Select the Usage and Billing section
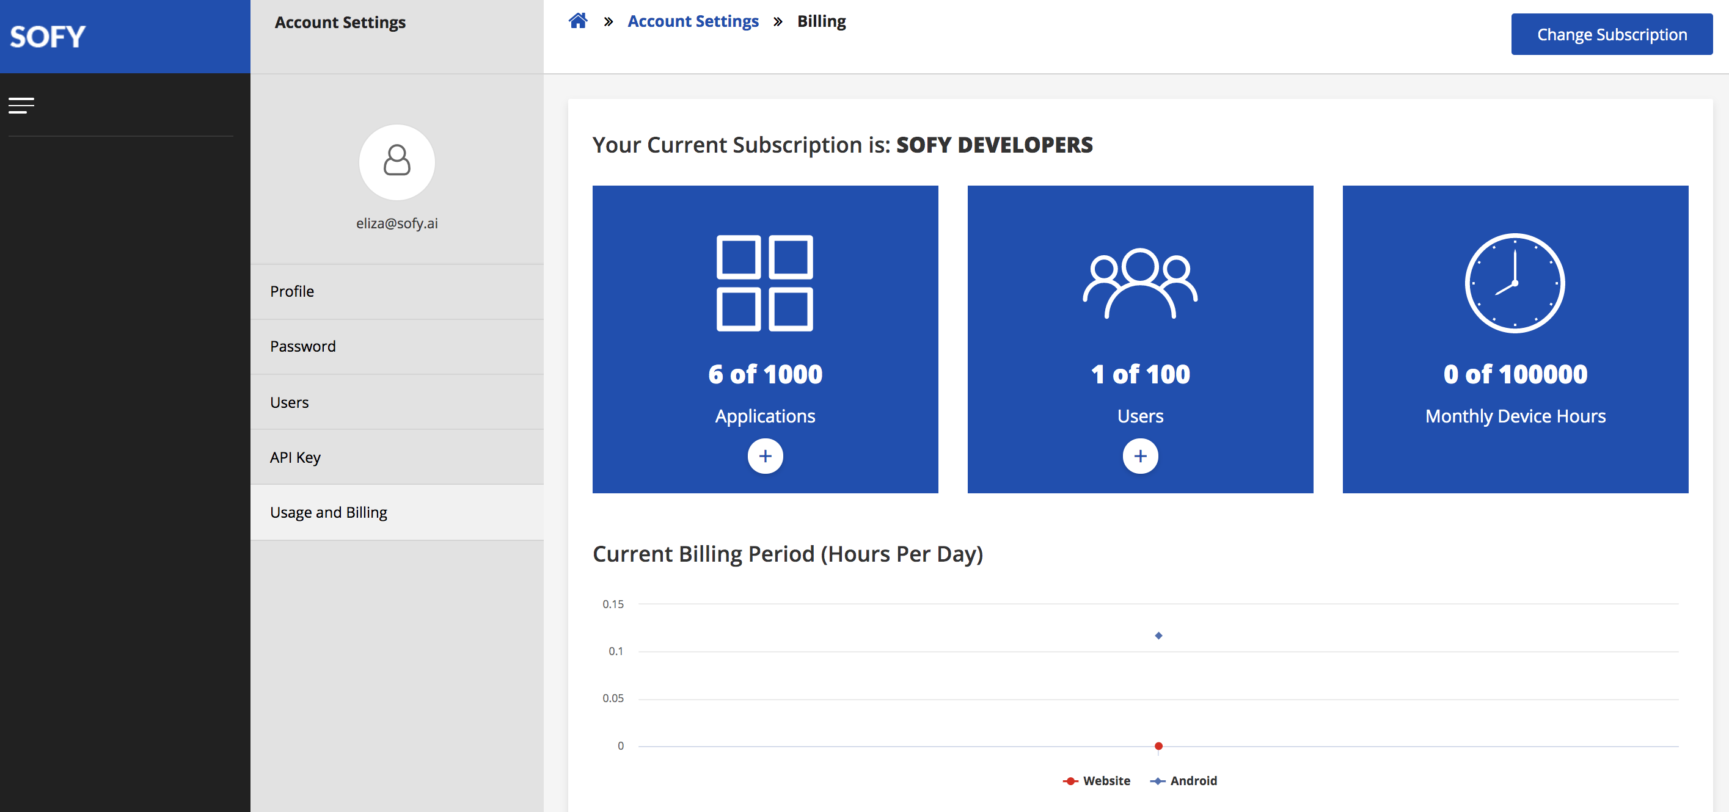Screen dimensions: 1729x812 pos(397,512)
